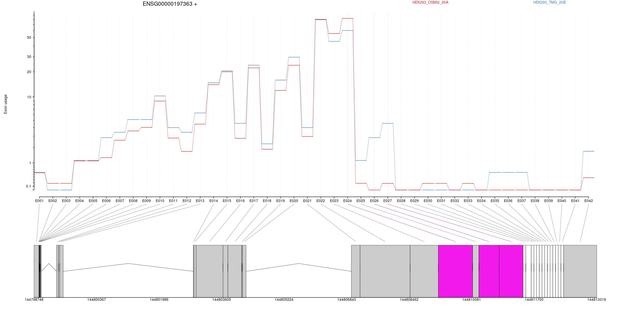Click the blue E027 usage line segment
The width and height of the screenshot is (625, 312).
(387, 123)
